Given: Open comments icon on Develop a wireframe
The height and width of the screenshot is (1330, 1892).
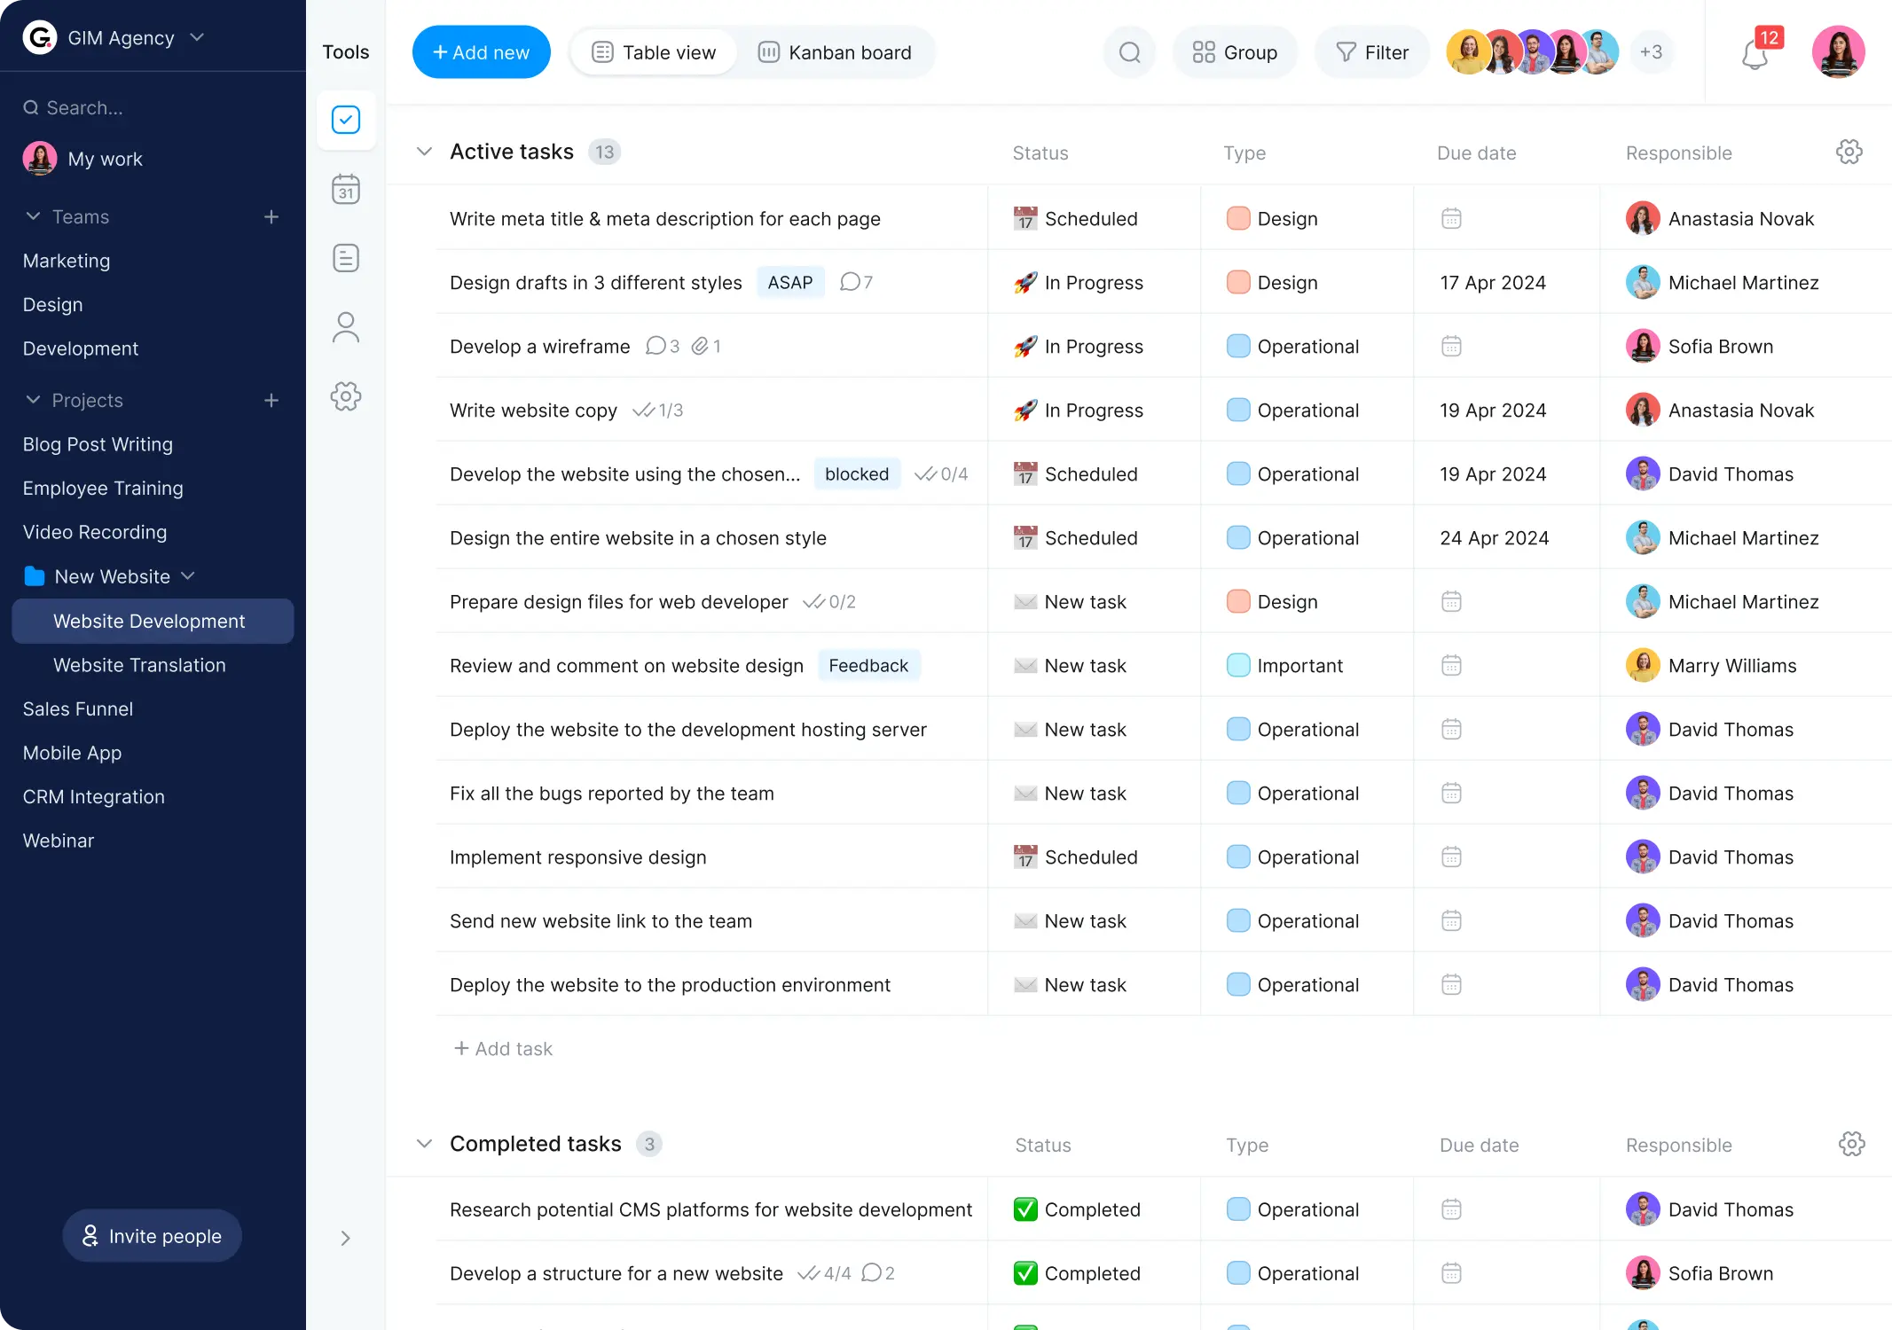Looking at the screenshot, I should [663, 346].
